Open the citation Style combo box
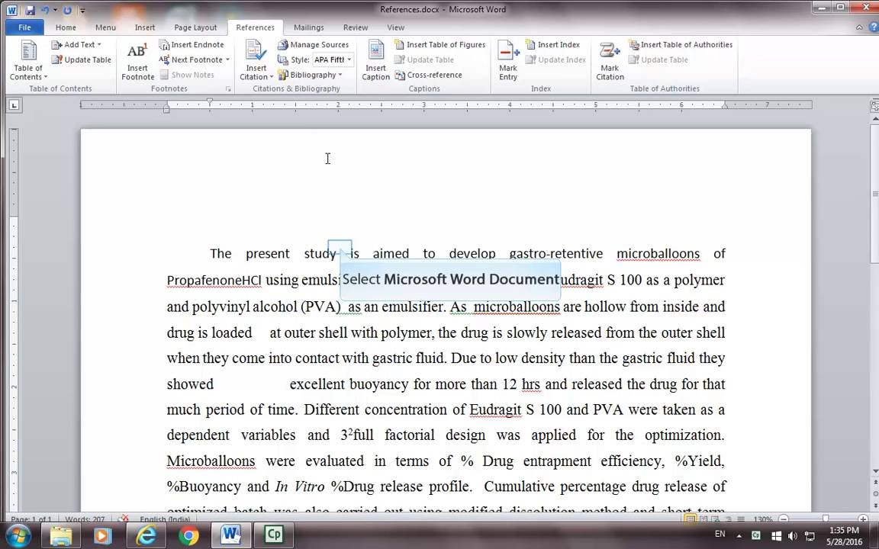This screenshot has height=549, width=879. click(333, 60)
